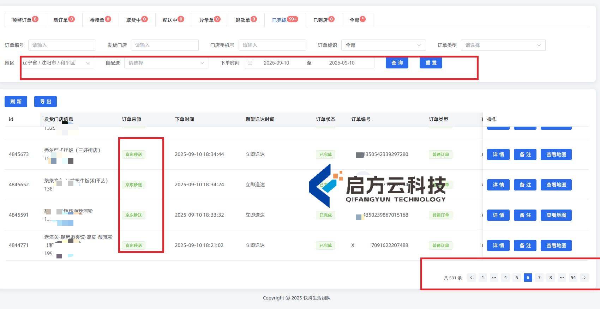Image resolution: width=600 pixels, height=309 pixels.
Task: Expand the 订单类型 dropdown
Action: point(503,45)
